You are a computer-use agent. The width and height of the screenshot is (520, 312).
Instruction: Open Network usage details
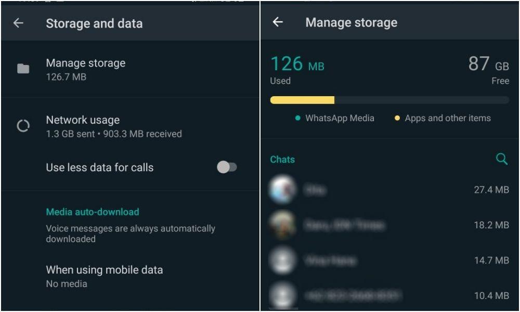pos(130,126)
